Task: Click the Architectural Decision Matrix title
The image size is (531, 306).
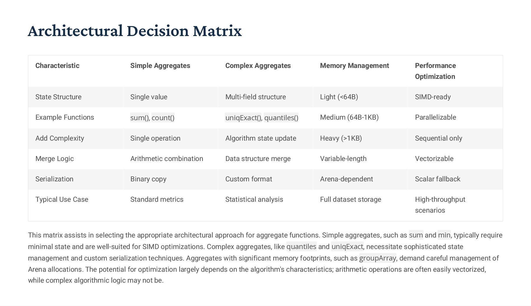Action: pyautogui.click(x=135, y=31)
